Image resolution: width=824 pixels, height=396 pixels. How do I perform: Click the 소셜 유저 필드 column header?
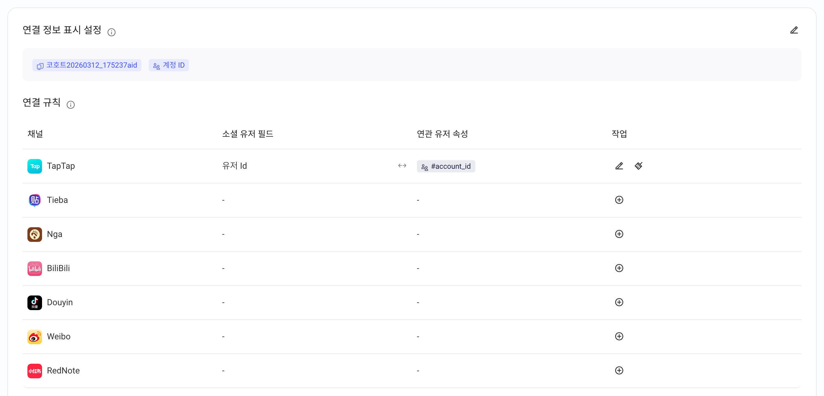[247, 134]
